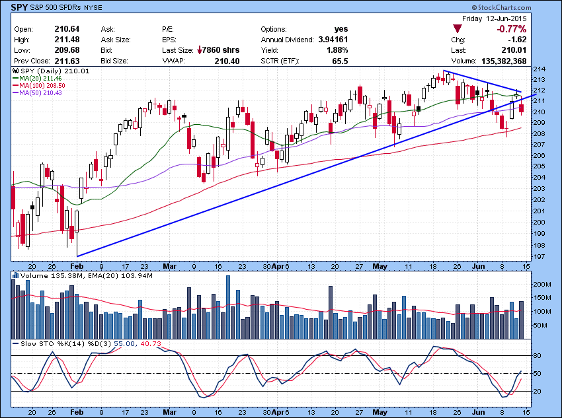Click the Volume 135.38M, EMA(20) 103.94M label
Viewport: 562px width, 418px height.
coord(87,275)
